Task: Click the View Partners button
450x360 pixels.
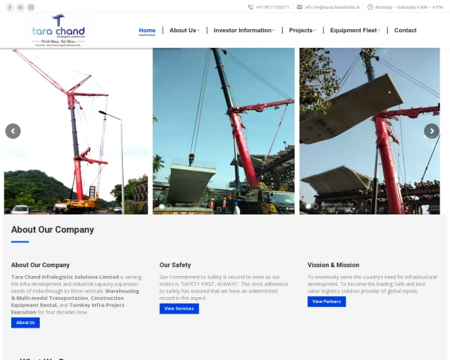Action: click(326, 301)
